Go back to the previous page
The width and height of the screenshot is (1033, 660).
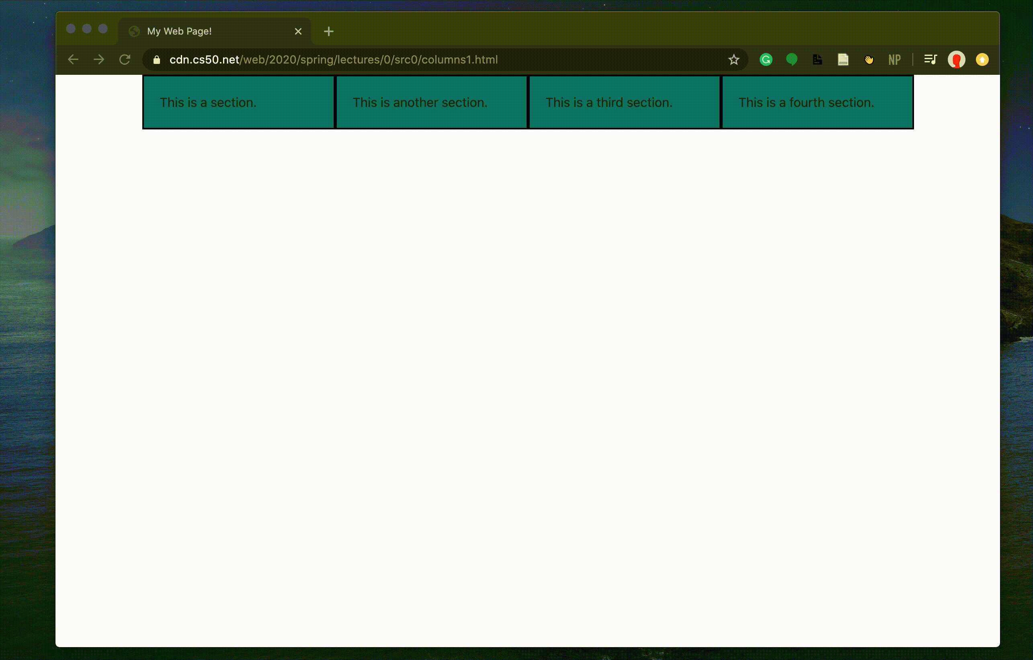[x=74, y=59]
